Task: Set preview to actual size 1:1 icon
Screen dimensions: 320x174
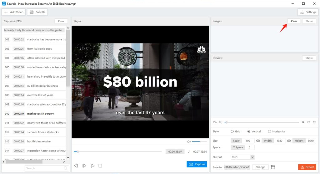Action: click(x=314, y=122)
